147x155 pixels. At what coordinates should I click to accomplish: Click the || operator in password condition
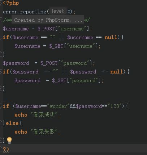tap(64, 72)
